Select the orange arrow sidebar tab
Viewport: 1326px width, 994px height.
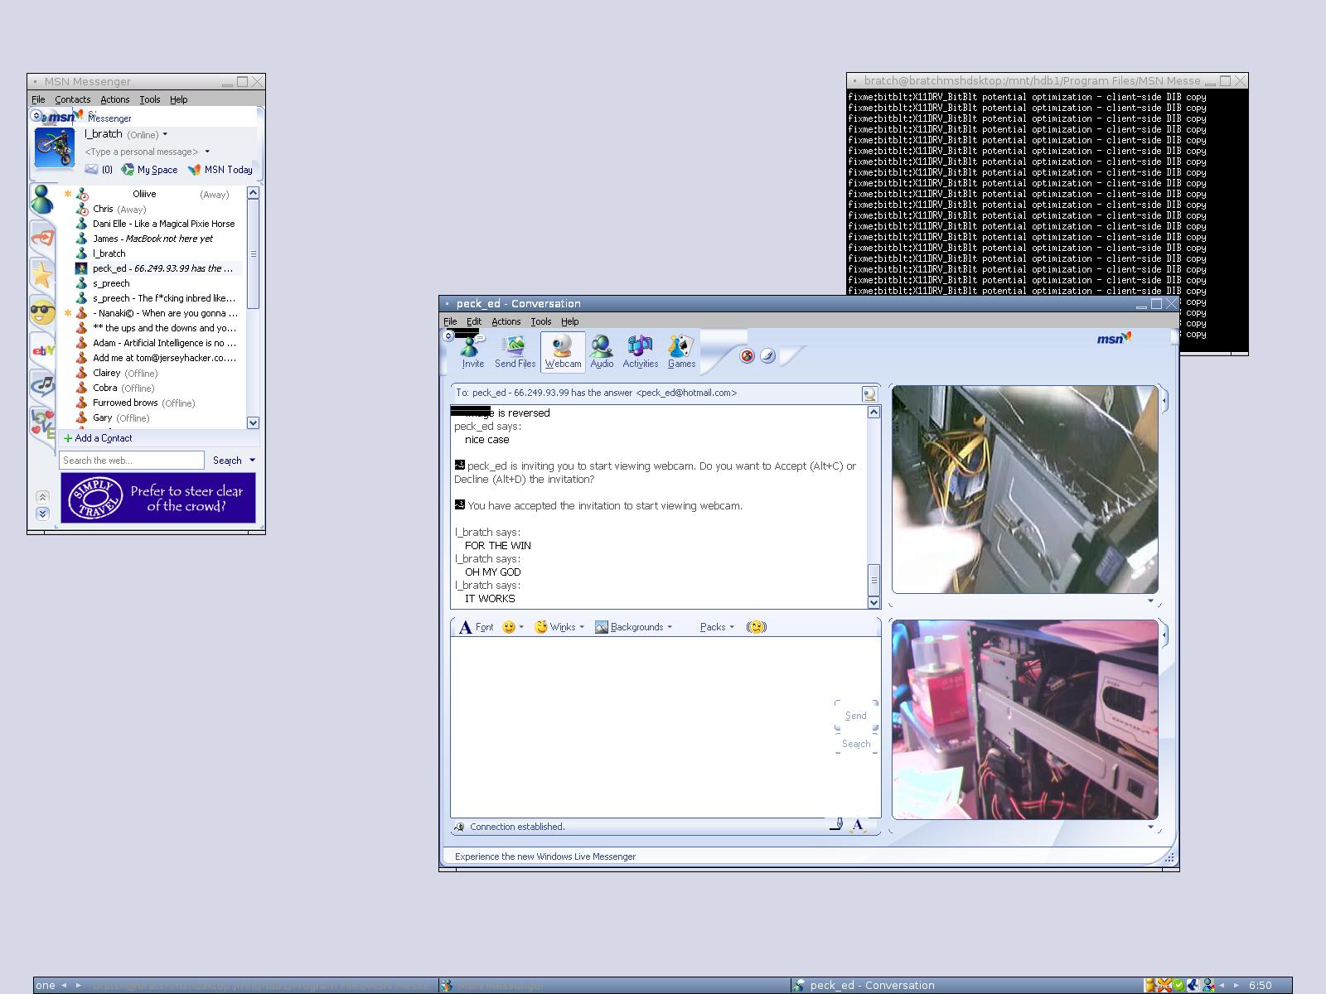coord(42,239)
